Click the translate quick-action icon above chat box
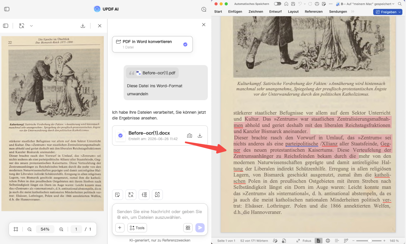 (131, 195)
